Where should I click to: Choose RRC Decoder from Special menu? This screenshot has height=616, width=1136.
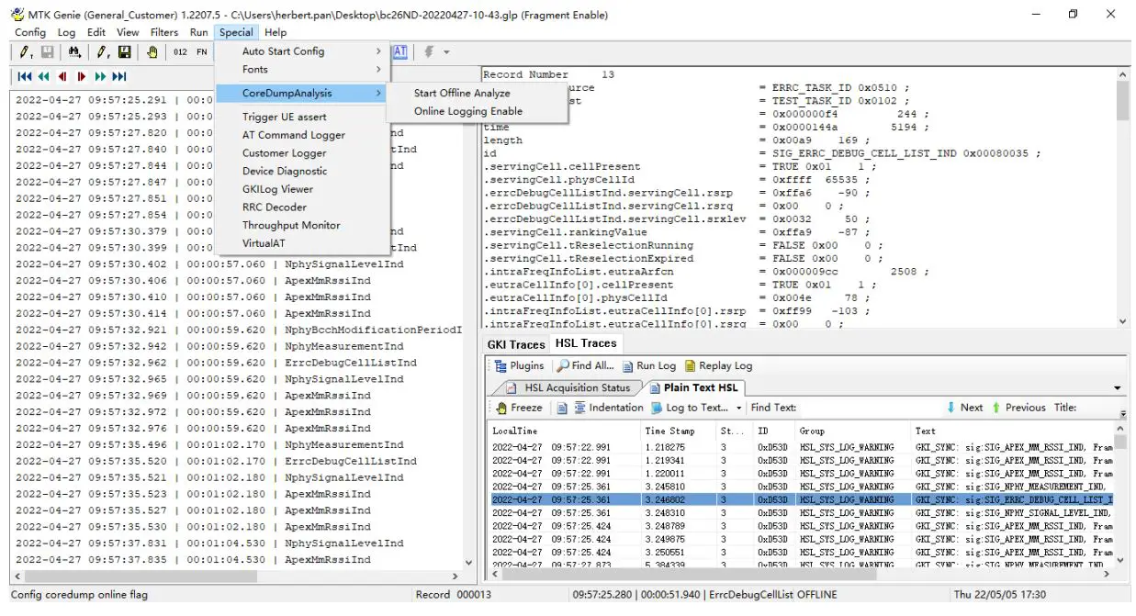click(274, 207)
